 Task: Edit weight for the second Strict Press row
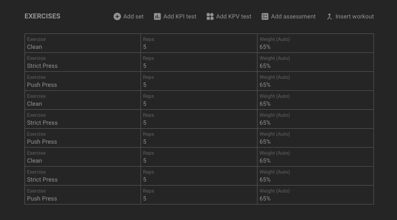(315, 119)
